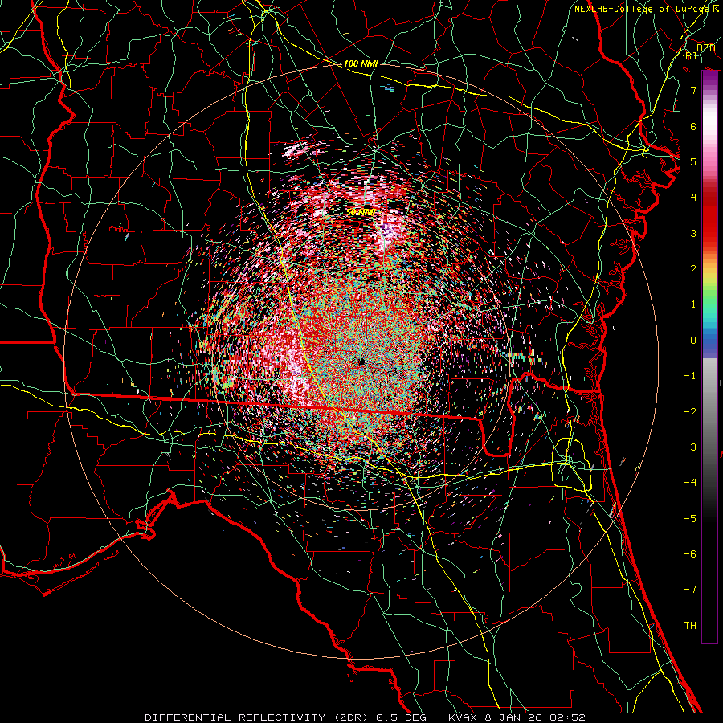Click "DIFFERENTIAL REFLECTIVITY (ZDR)" in the caption
The height and width of the screenshot is (723, 723).
(x=257, y=717)
